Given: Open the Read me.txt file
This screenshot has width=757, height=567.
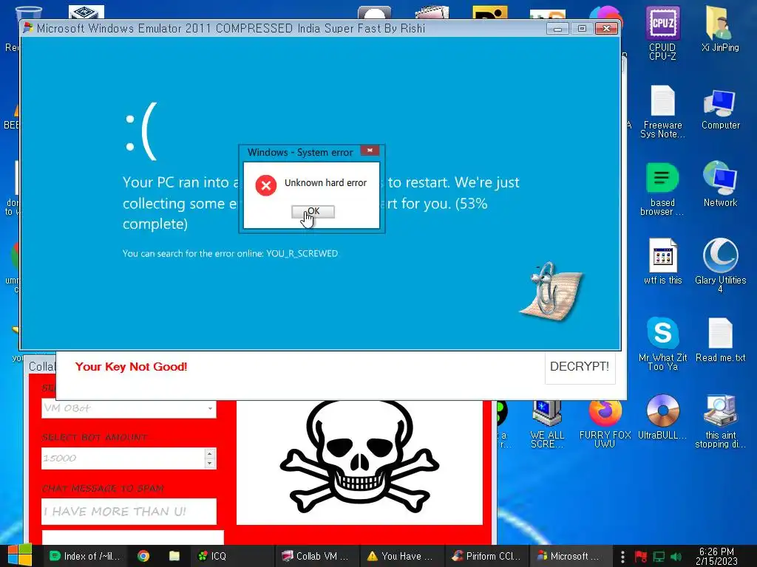Looking at the screenshot, I should coord(720,340).
